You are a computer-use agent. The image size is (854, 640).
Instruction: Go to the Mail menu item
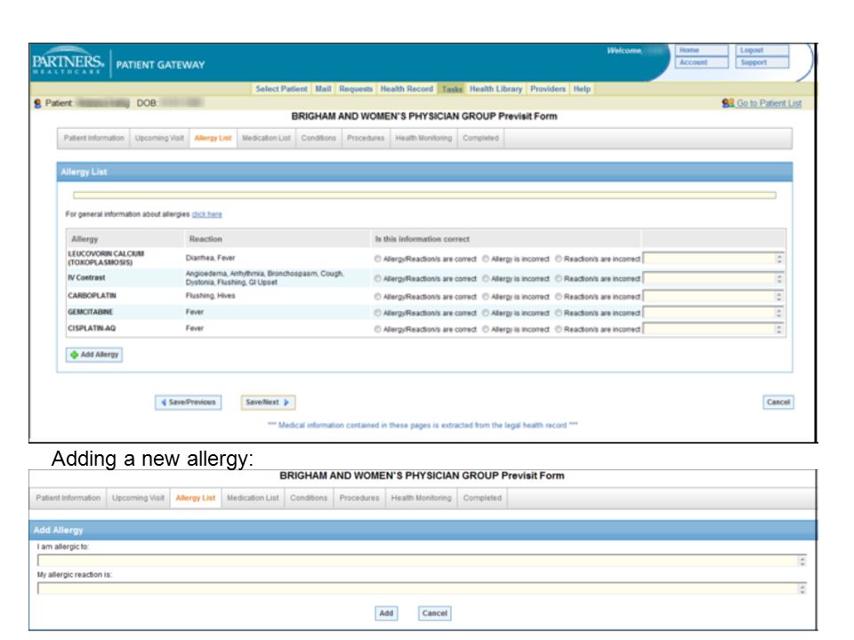coord(323,89)
